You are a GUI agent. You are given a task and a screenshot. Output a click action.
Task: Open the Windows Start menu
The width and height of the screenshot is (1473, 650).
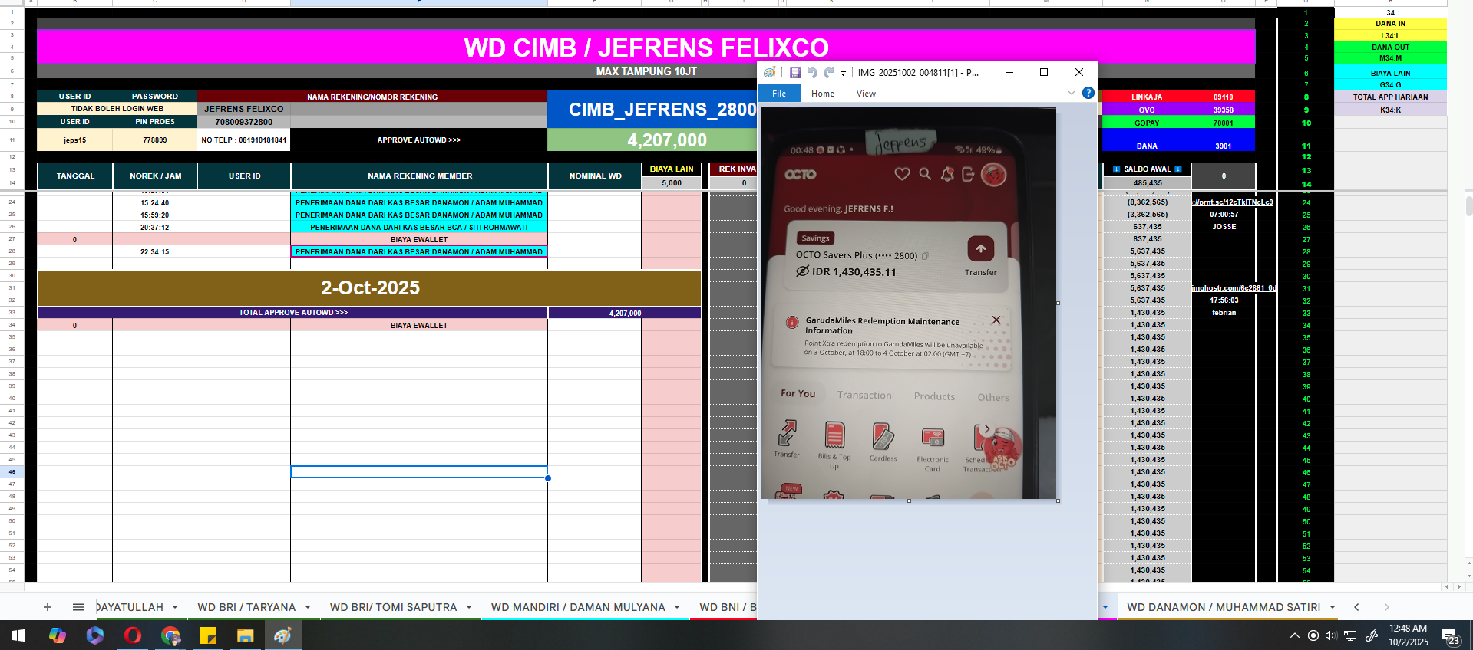[x=18, y=635]
